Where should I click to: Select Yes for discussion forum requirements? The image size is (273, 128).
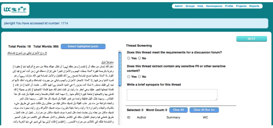point(129,58)
